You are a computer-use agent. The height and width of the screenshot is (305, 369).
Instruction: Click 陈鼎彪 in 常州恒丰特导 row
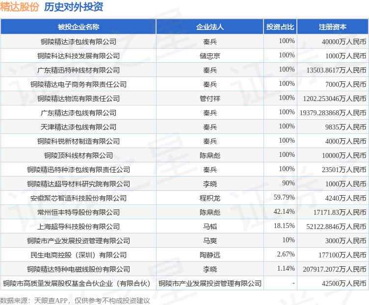[x=210, y=212]
